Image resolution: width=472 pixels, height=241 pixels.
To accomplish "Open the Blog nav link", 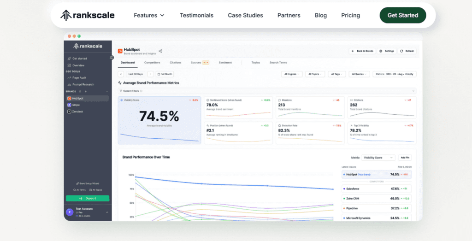I will [x=321, y=15].
